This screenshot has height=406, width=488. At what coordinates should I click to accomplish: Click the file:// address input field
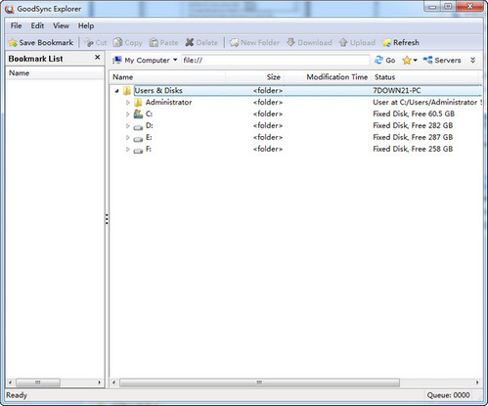[276, 60]
